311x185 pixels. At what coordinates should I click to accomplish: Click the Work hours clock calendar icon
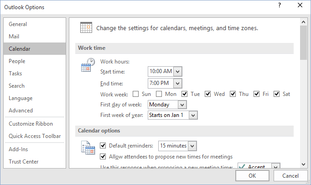click(88, 65)
